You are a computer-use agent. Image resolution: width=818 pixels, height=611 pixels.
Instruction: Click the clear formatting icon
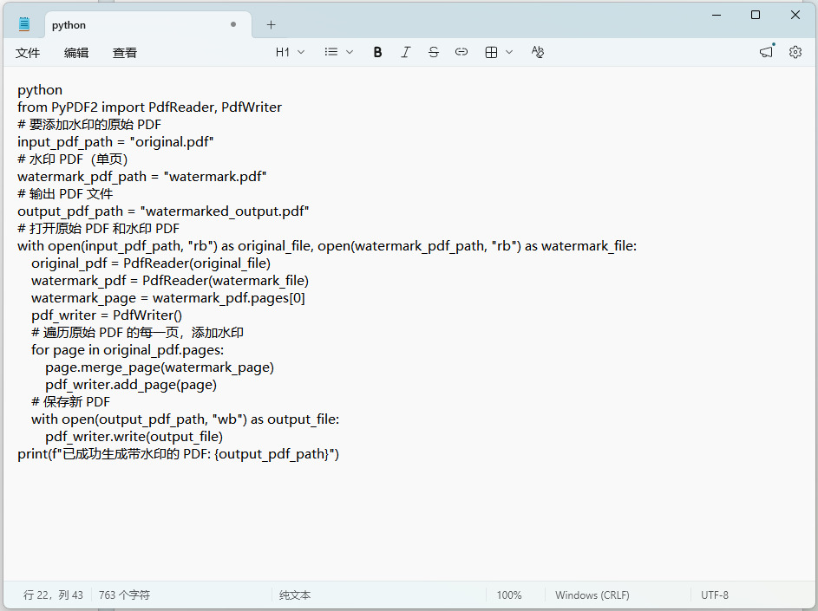click(537, 52)
